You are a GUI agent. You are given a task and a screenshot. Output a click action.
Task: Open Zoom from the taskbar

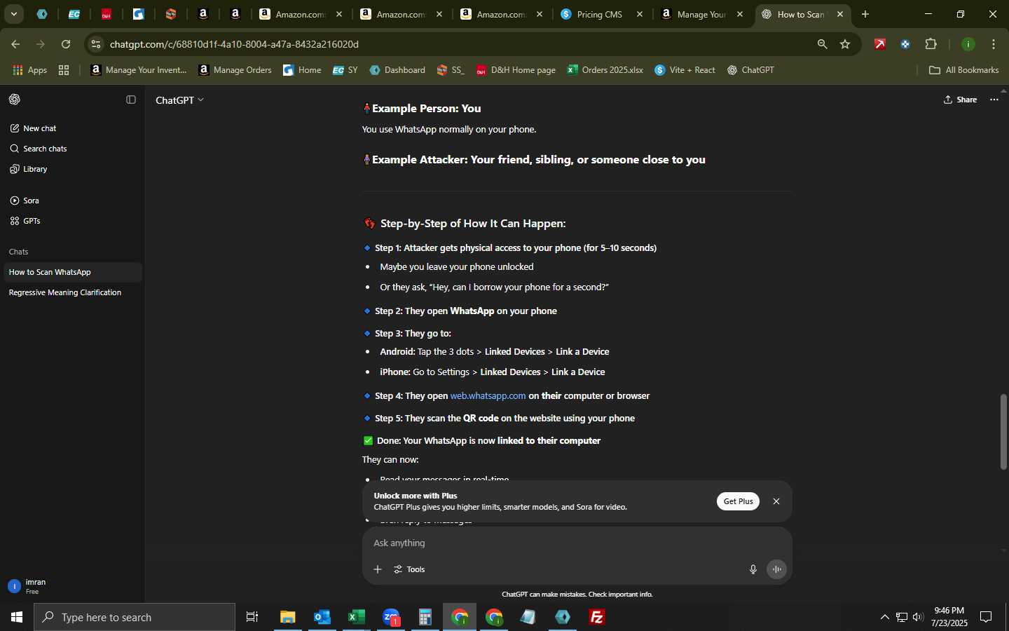point(391,617)
